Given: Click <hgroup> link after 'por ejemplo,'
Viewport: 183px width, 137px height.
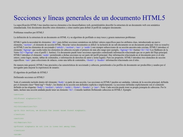Looking at the screenshot, I should [124, 50].
